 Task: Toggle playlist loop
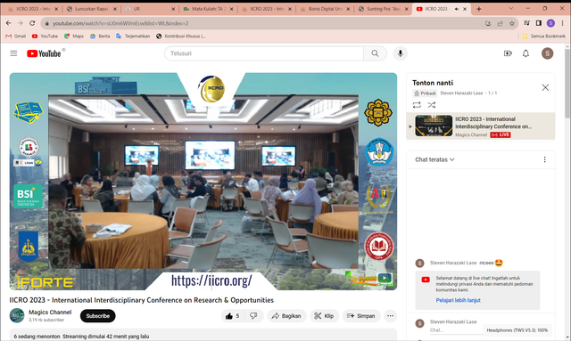click(x=417, y=105)
